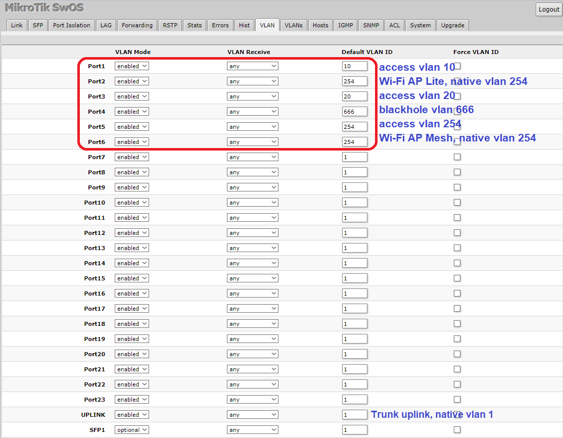
Task: Open the Stats tab
Action: click(x=195, y=25)
